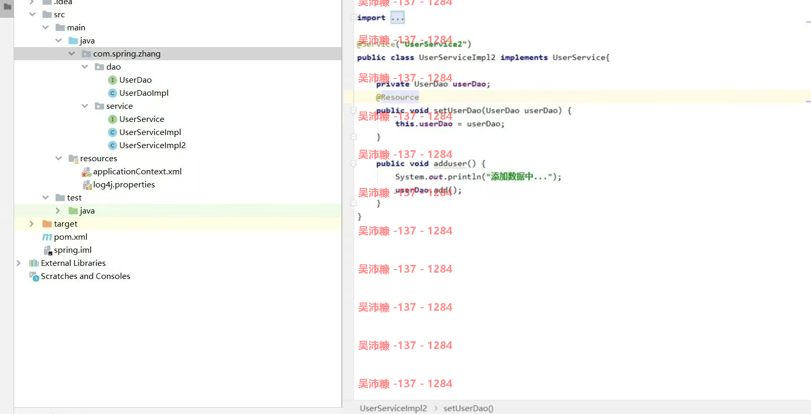Click the @Resource annotation in editor
The height and width of the screenshot is (414, 811).
point(397,97)
